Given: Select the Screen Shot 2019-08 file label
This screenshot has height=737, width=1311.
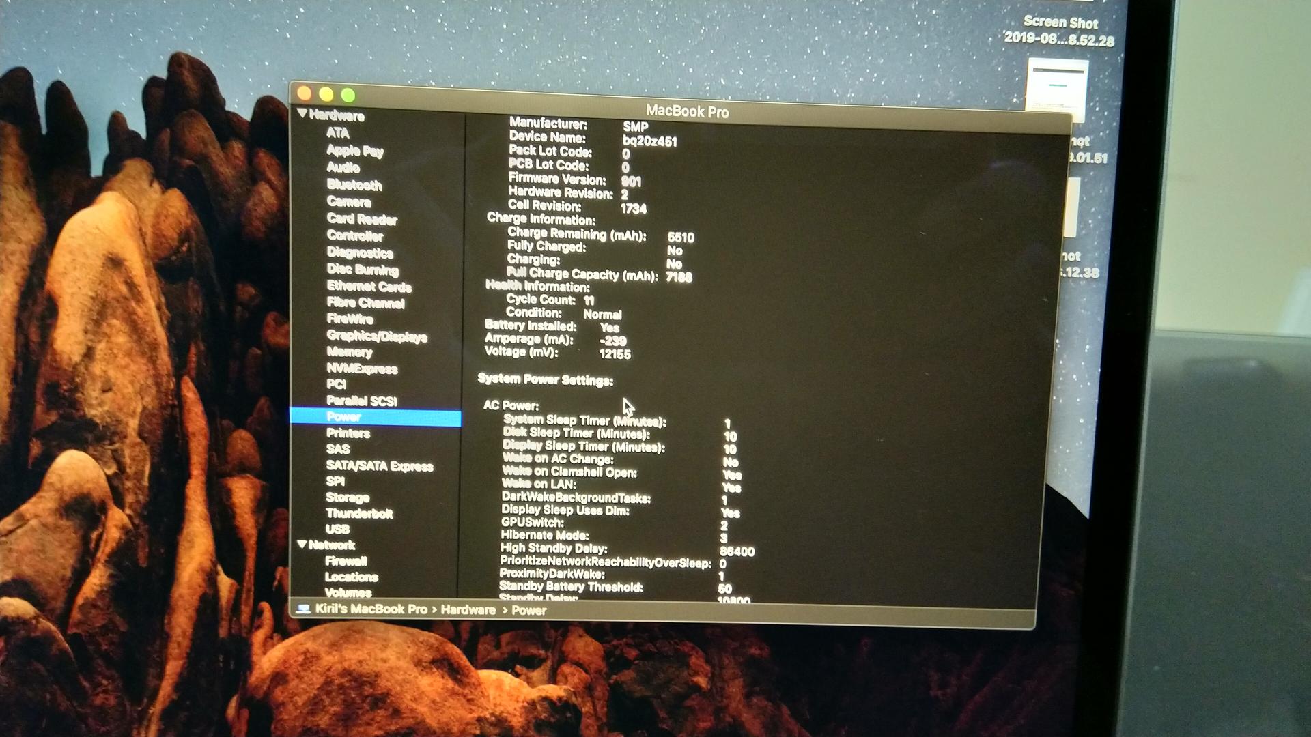Looking at the screenshot, I should [x=1059, y=31].
